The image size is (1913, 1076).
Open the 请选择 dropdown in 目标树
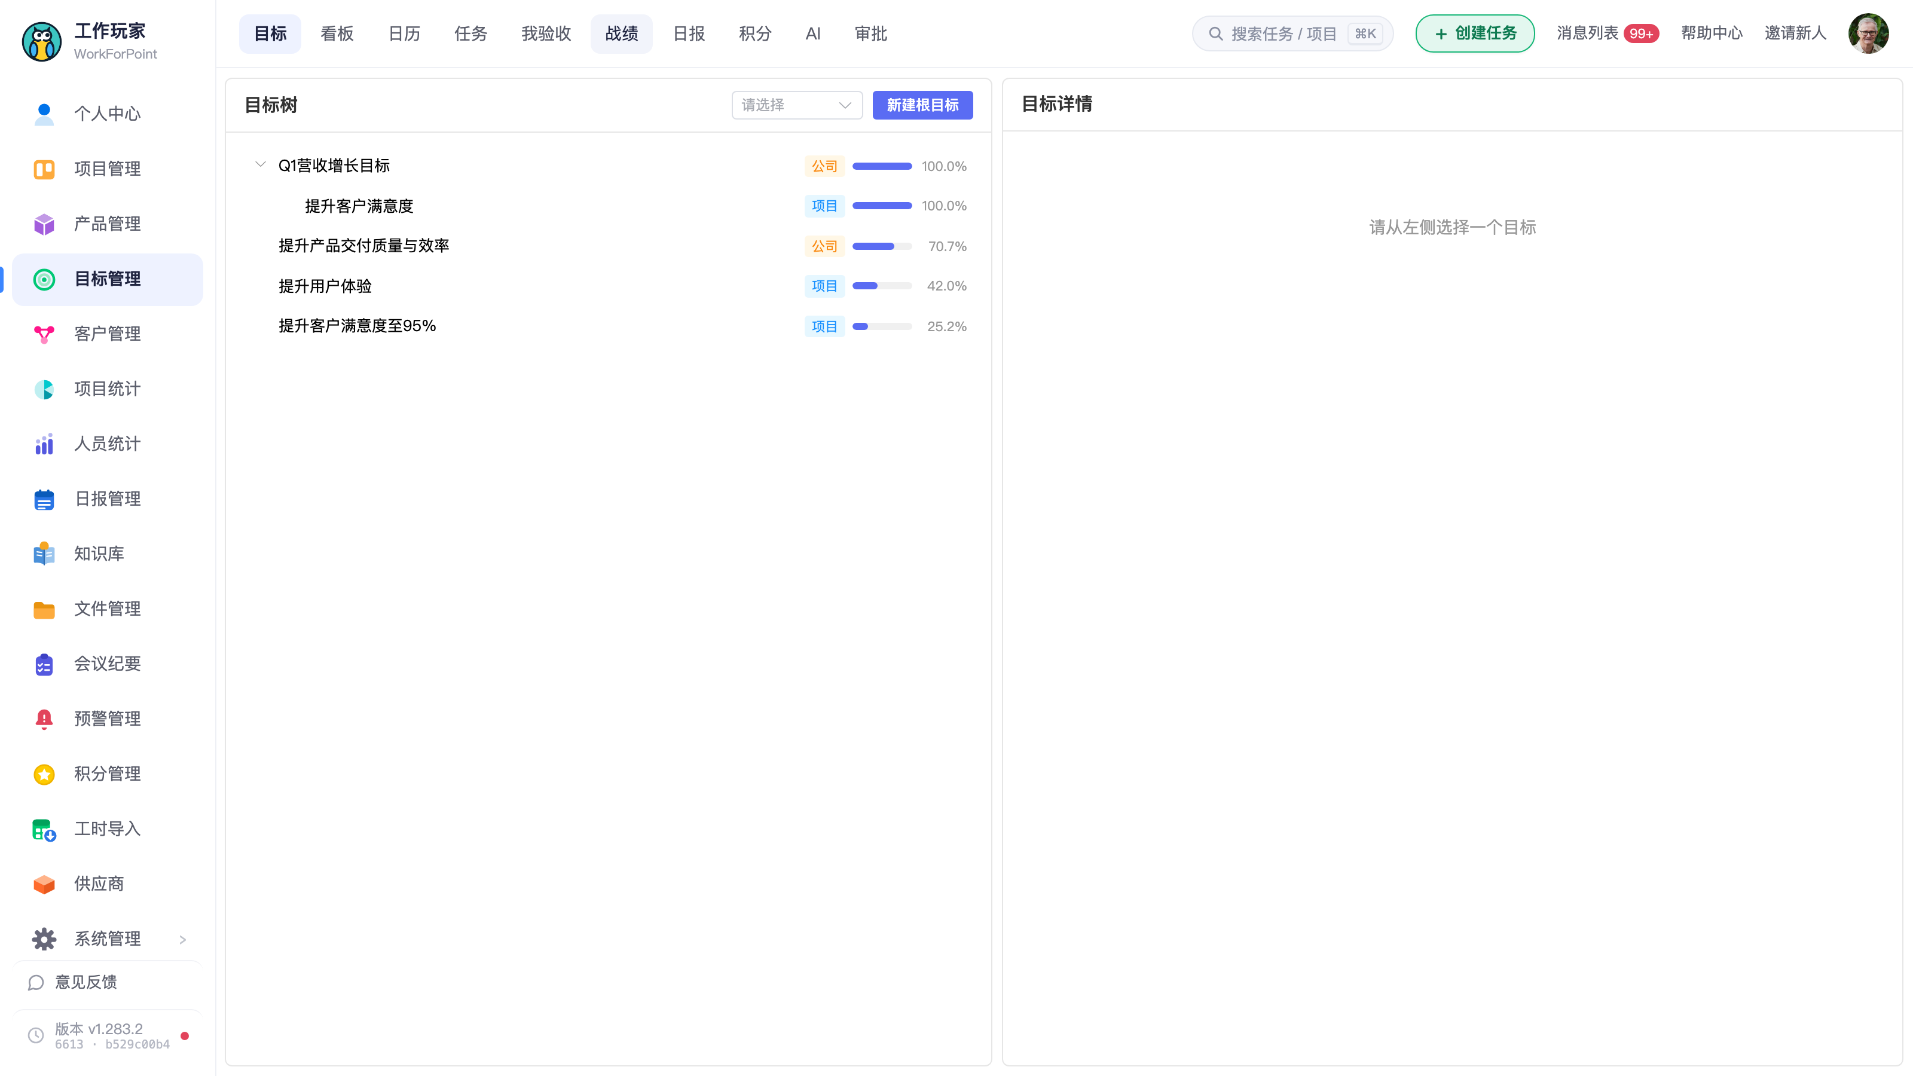[x=797, y=105]
